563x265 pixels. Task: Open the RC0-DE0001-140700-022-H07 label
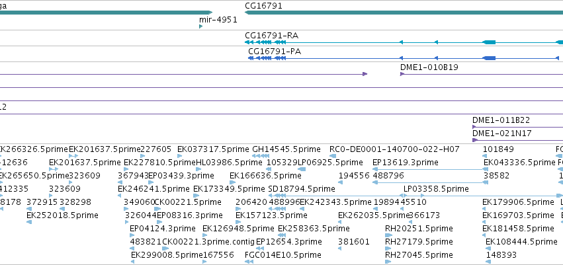pos(394,149)
